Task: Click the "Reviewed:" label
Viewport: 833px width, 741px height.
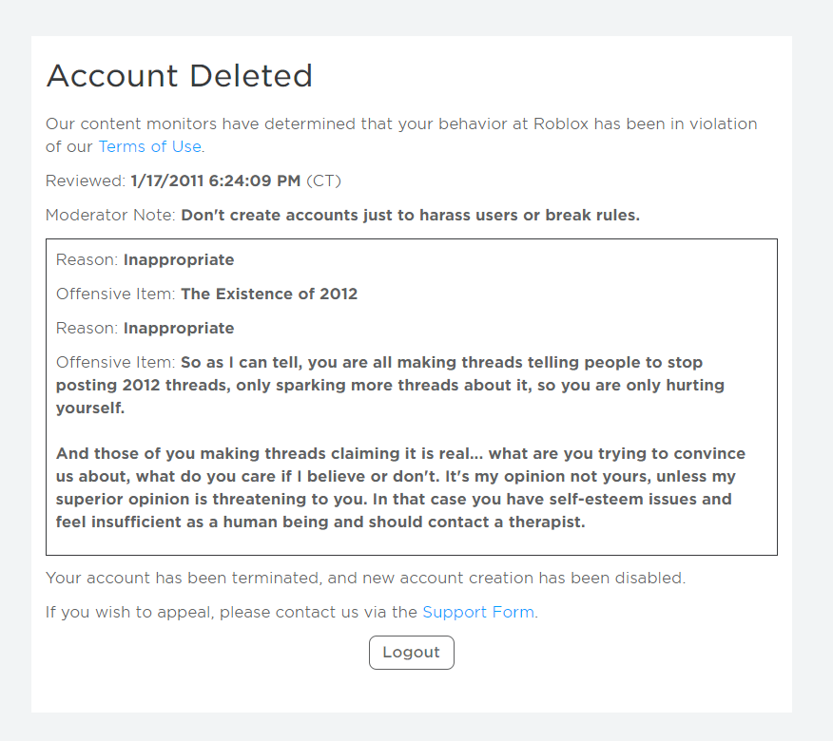Action: pos(86,180)
